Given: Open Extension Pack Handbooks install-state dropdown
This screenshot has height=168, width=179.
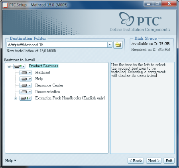Looking at the screenshot, I should point(26,98).
